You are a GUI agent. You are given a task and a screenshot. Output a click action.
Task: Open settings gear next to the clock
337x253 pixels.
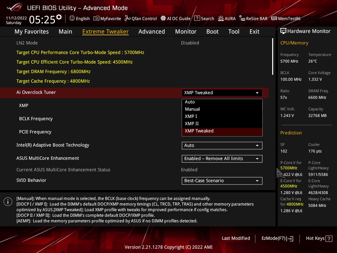point(59,17)
